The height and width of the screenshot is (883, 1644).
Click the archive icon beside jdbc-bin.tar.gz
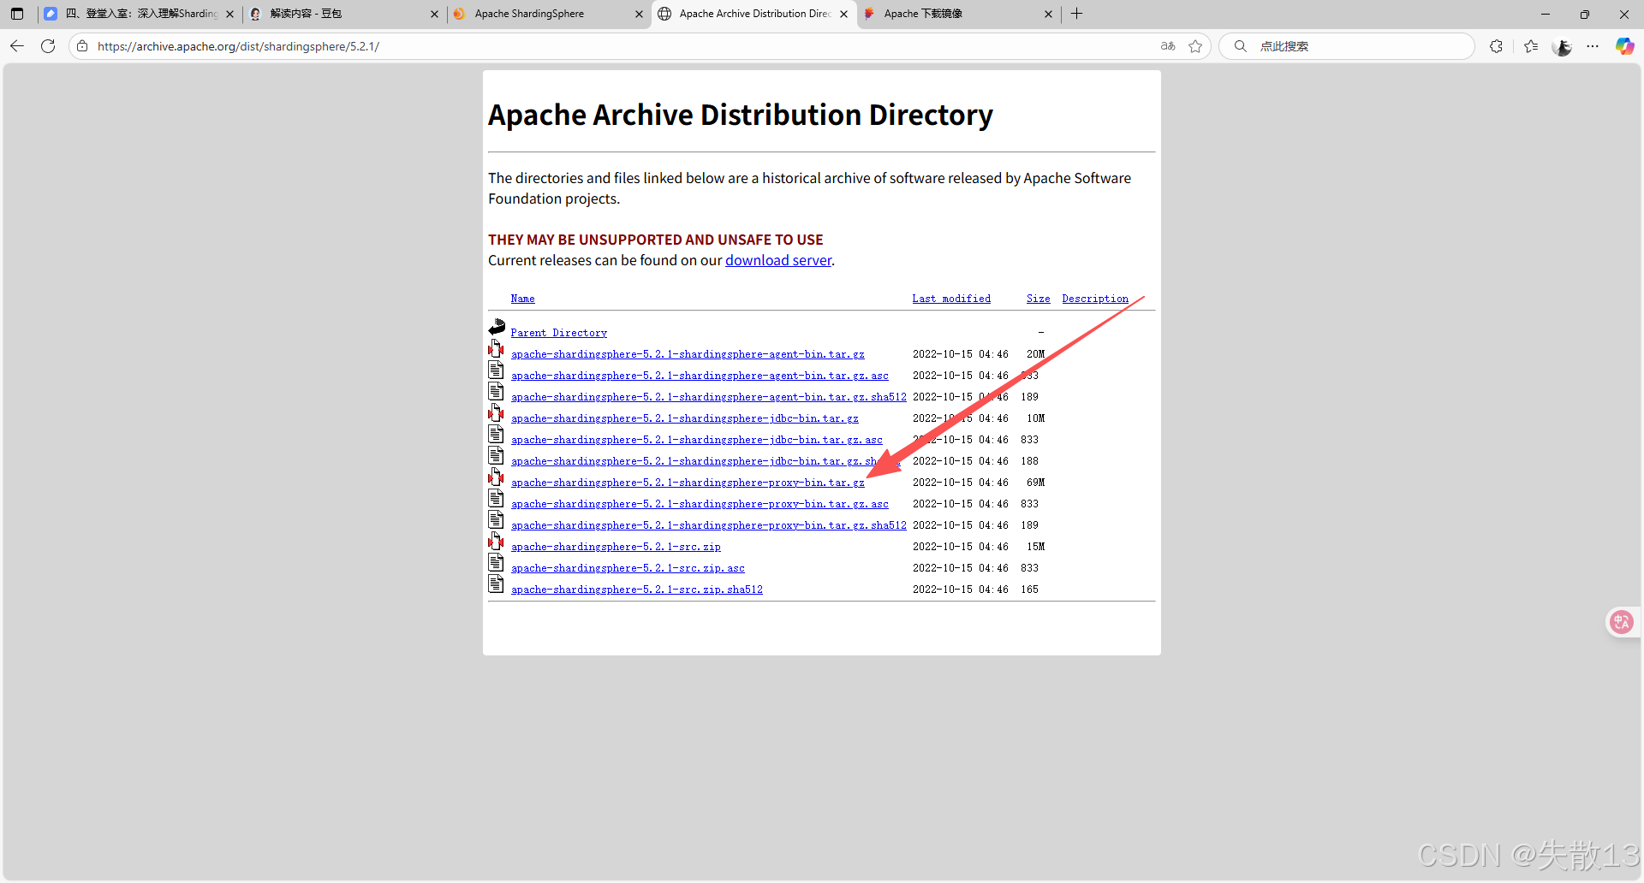[x=496, y=412]
